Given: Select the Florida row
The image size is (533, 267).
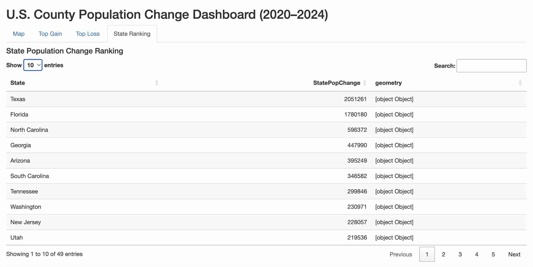Looking at the screenshot, I should click(x=266, y=114).
